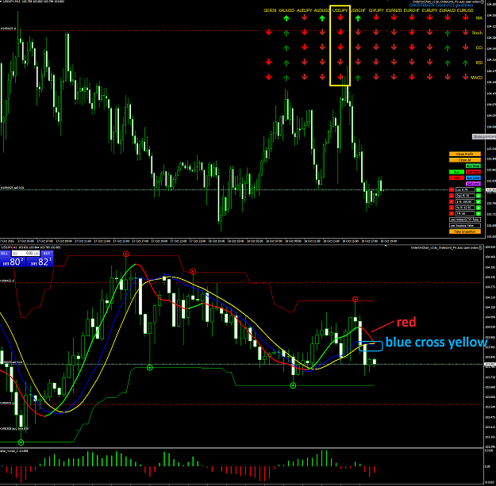Select the EURUSD symbol label
The height and width of the screenshot is (486, 496).
coord(465,10)
